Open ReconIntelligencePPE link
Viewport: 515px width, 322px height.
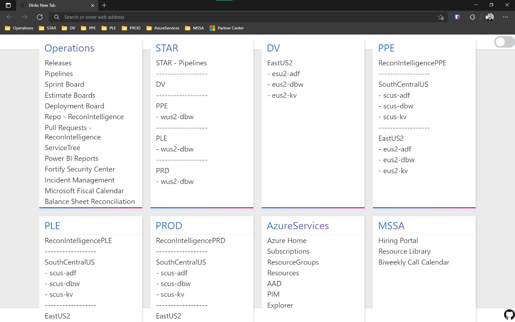[412, 63]
